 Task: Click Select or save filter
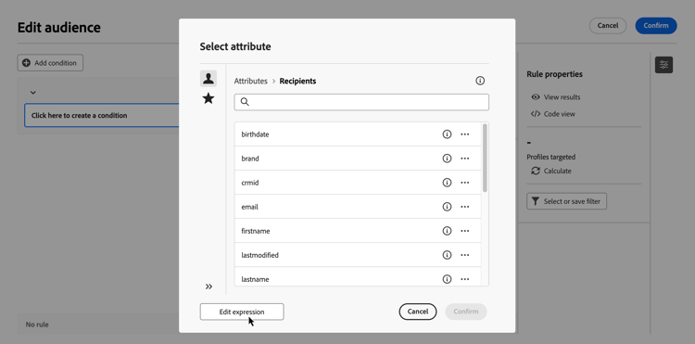566,201
